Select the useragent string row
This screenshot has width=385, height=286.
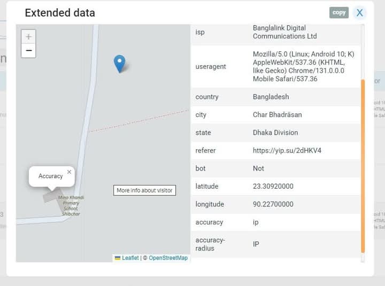(x=276, y=66)
